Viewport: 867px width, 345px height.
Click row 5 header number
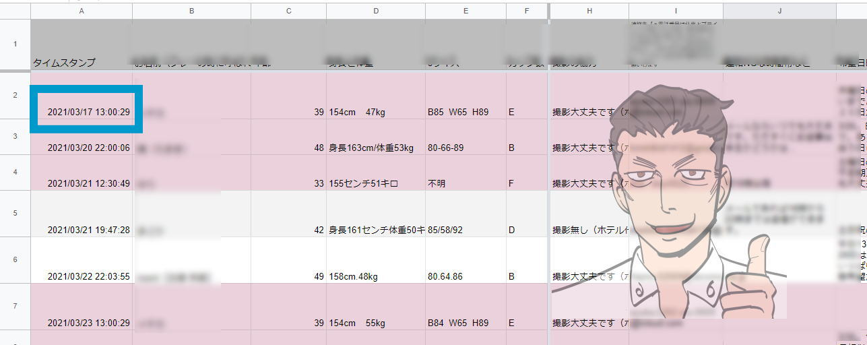[x=15, y=214]
